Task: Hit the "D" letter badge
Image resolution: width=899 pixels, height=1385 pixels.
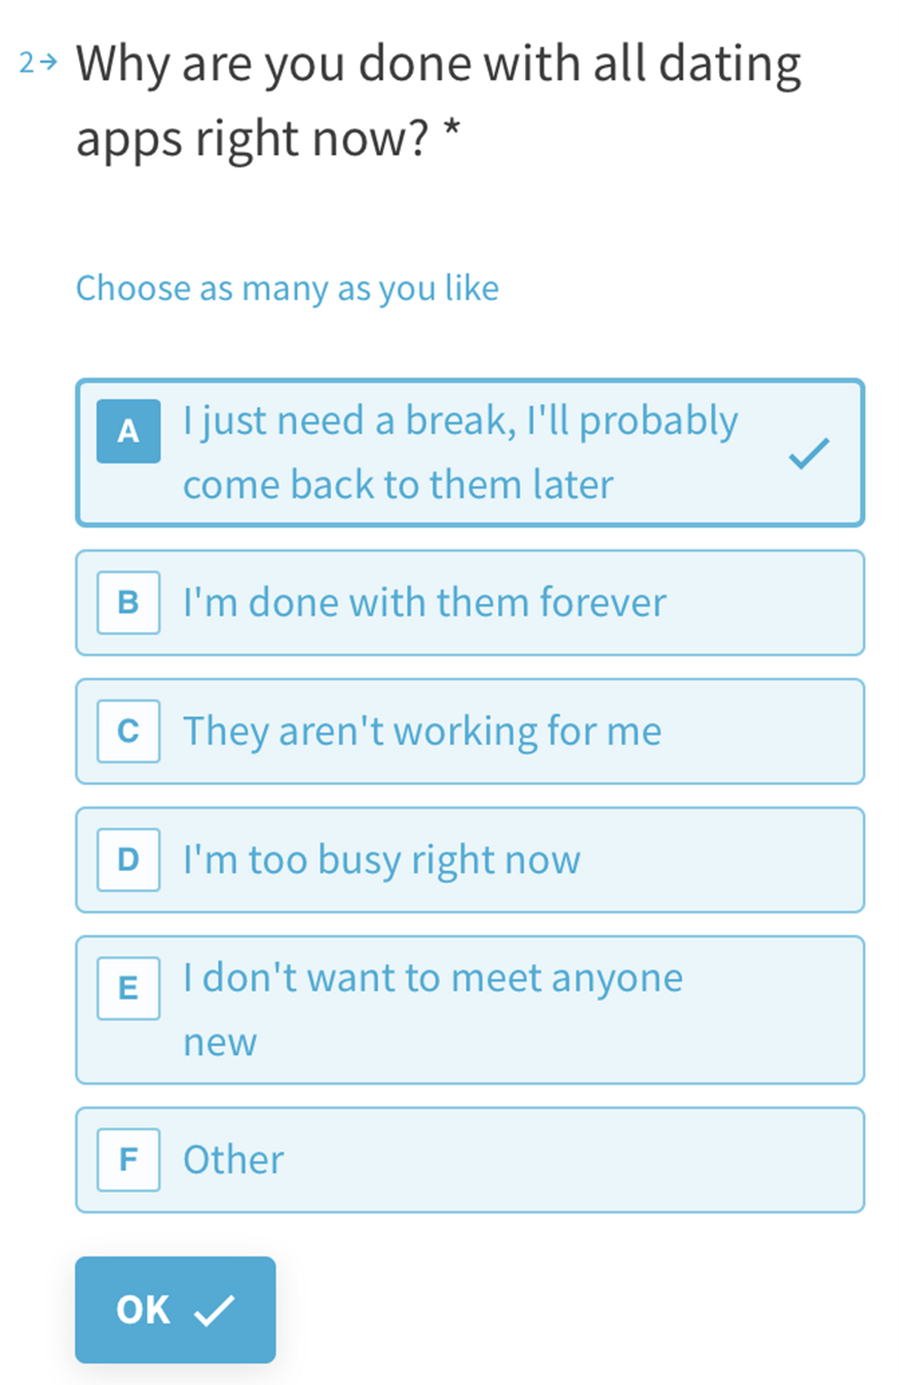Action: pyautogui.click(x=128, y=859)
